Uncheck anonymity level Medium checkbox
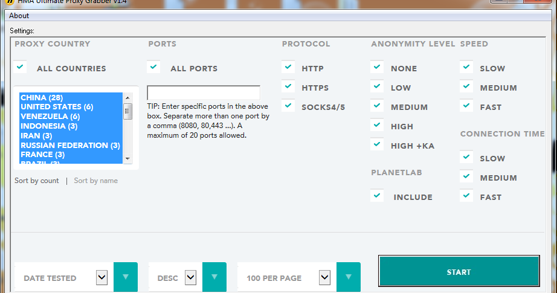The width and height of the screenshot is (557, 293). pos(377,106)
